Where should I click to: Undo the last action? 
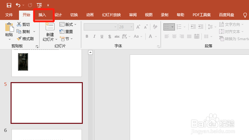[18, 5]
